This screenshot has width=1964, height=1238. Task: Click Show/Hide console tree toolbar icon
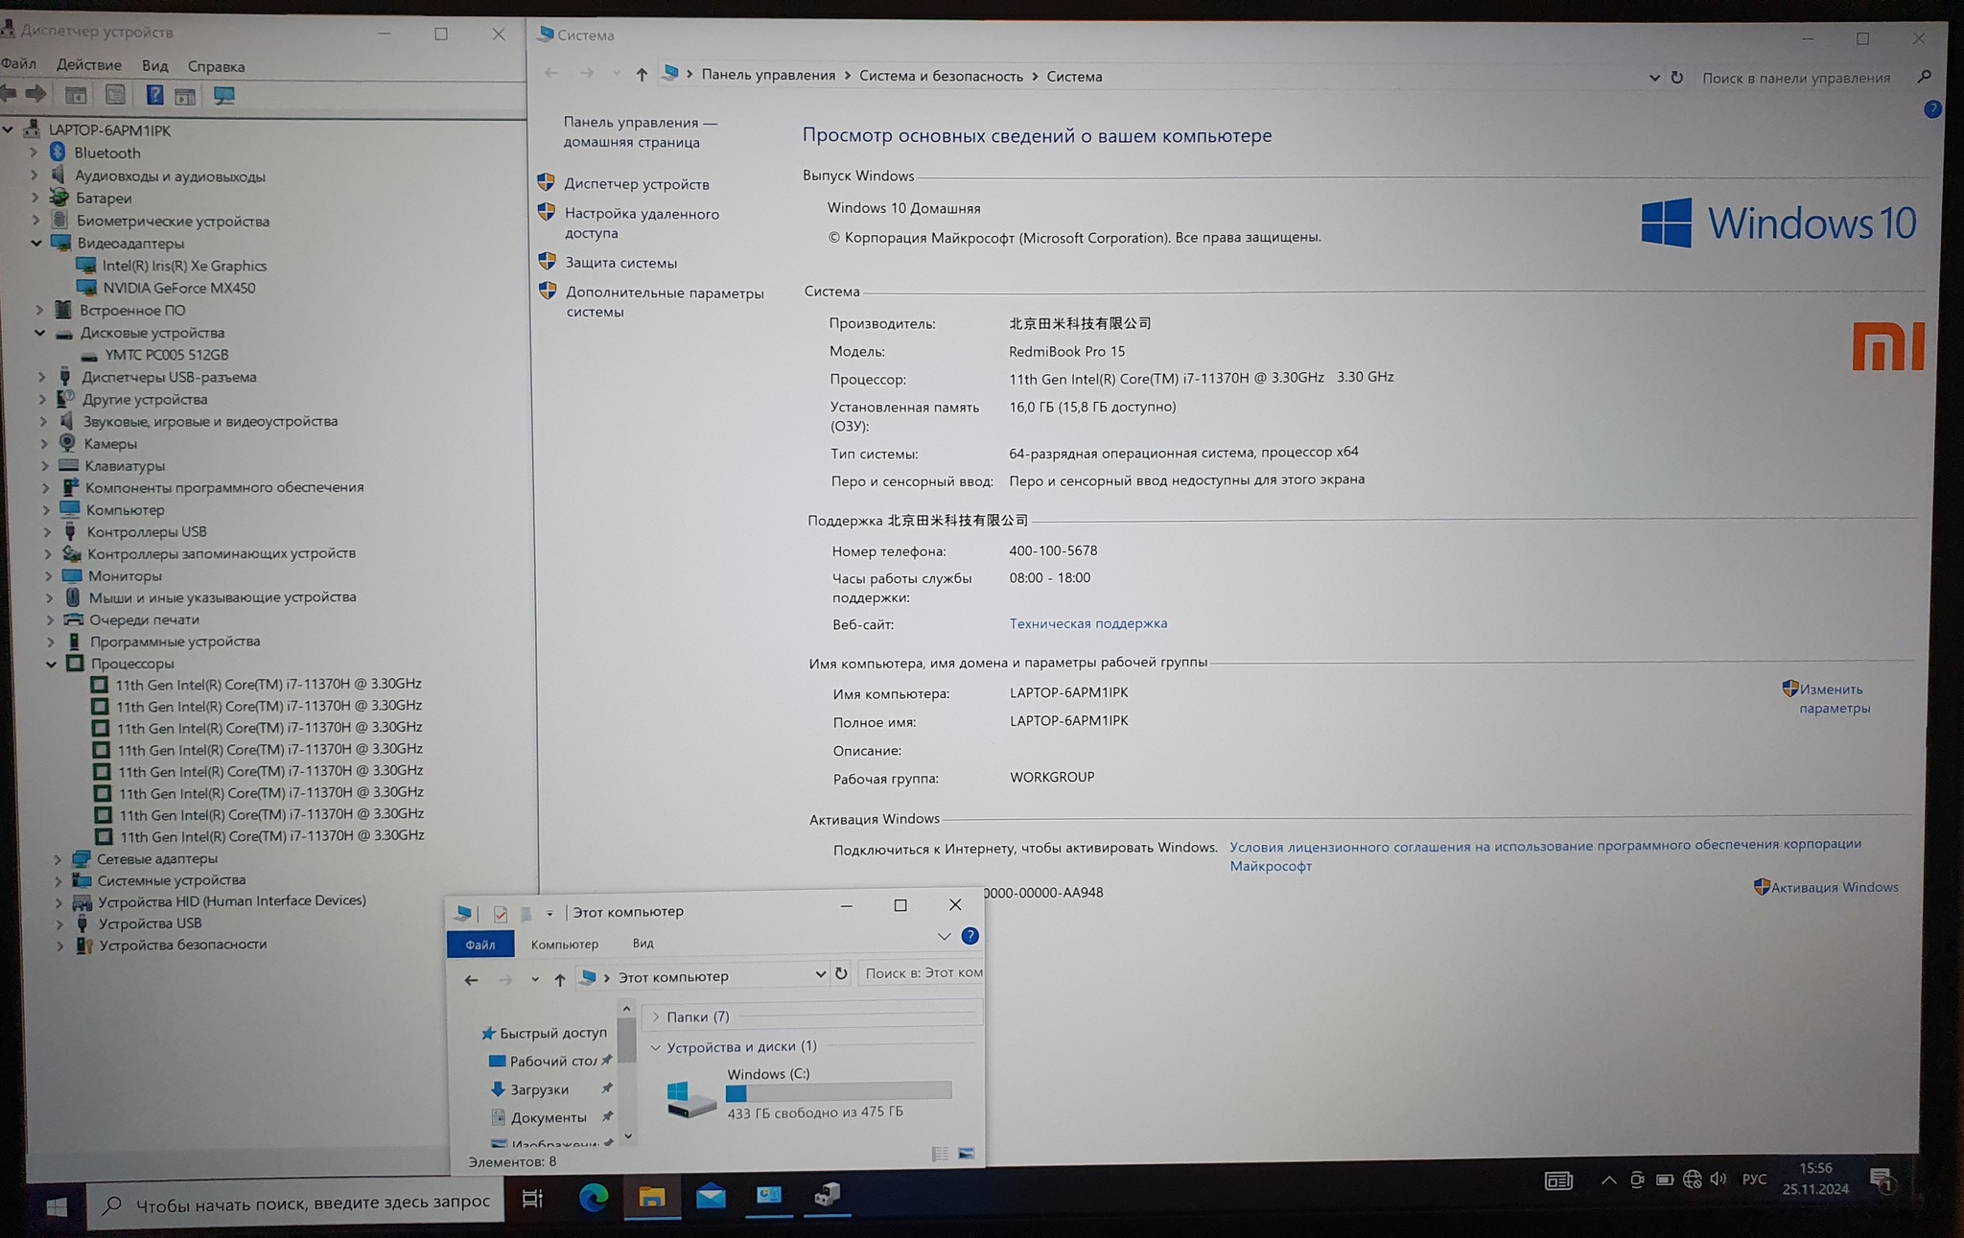tap(75, 95)
